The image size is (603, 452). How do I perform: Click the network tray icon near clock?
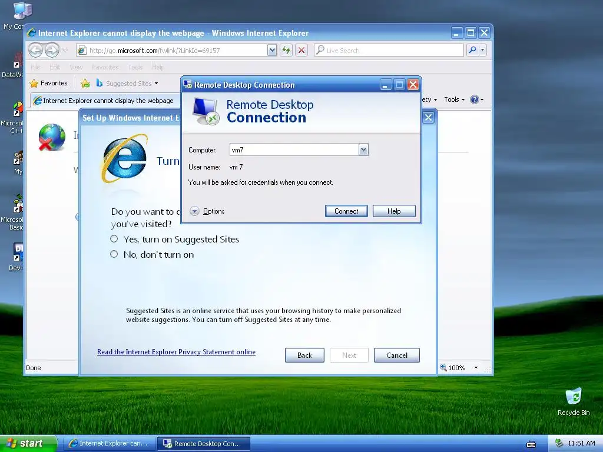(x=559, y=444)
